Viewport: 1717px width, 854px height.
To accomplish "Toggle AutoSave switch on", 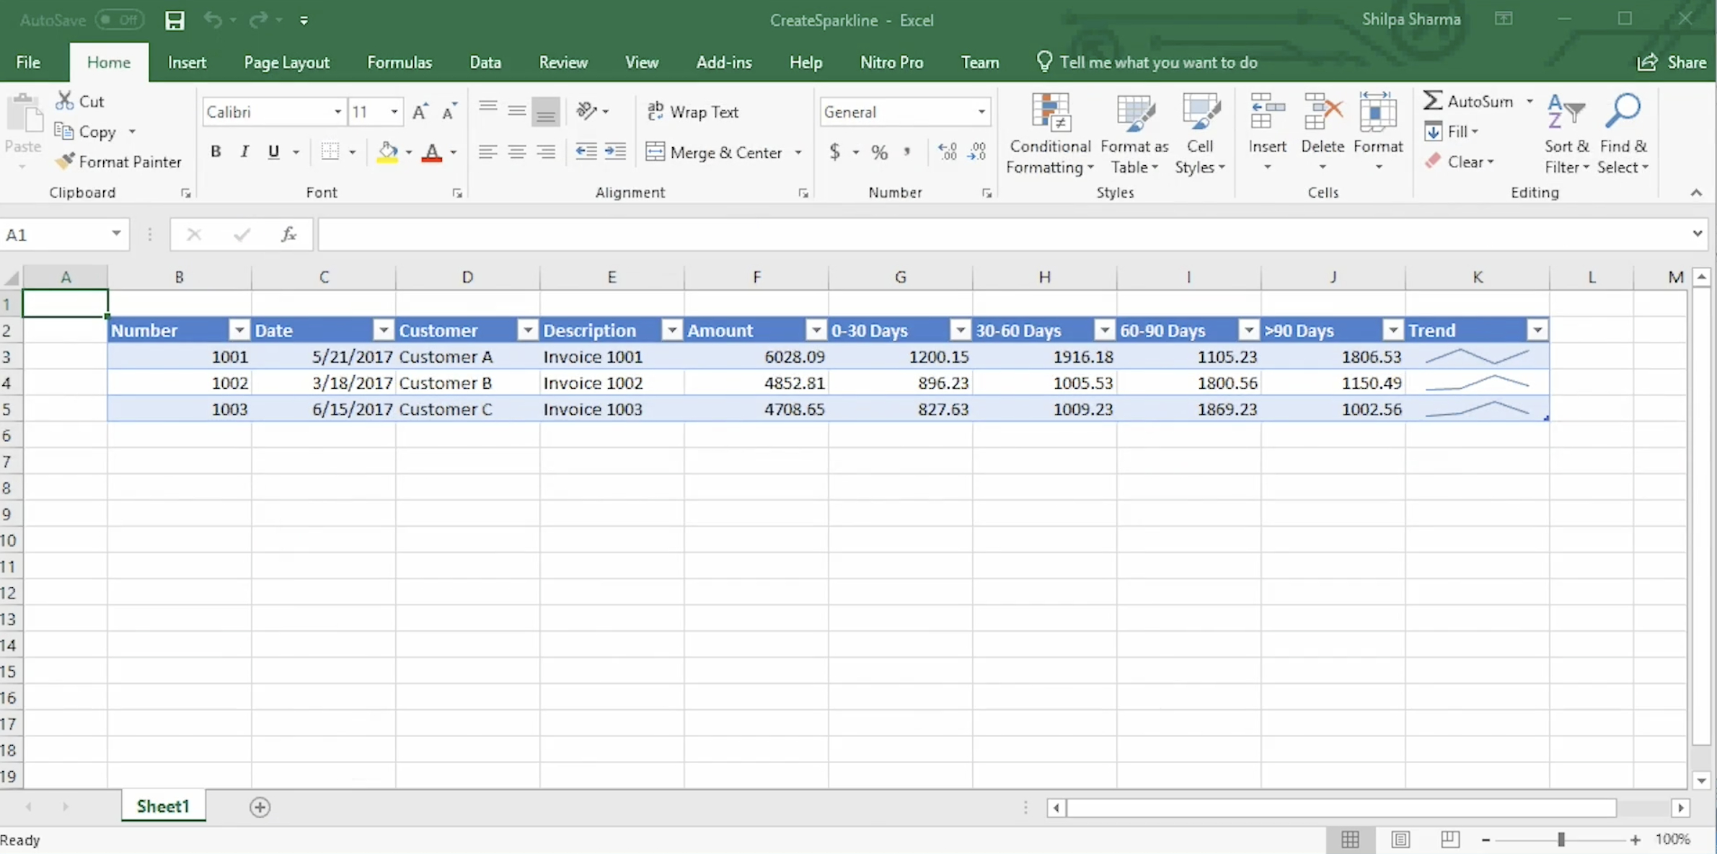I will [119, 20].
